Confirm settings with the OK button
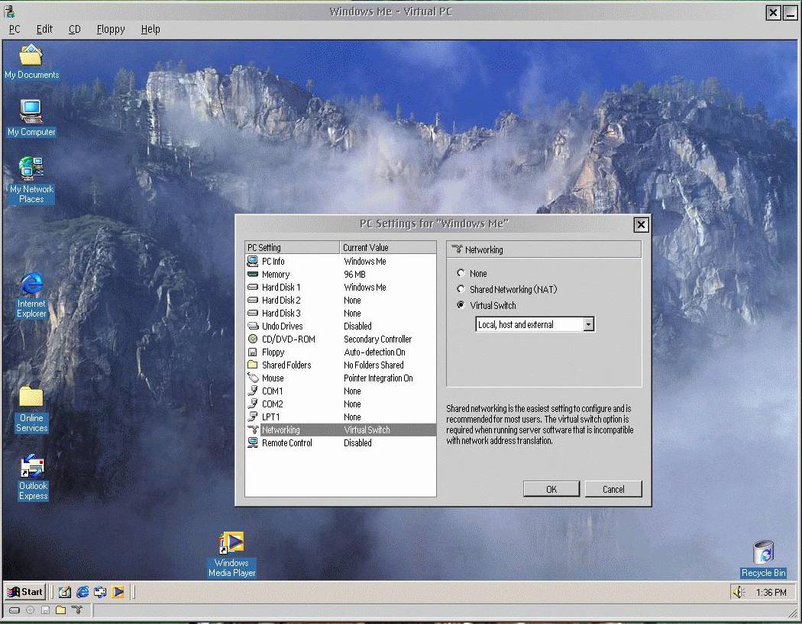This screenshot has width=802, height=624. 551,489
